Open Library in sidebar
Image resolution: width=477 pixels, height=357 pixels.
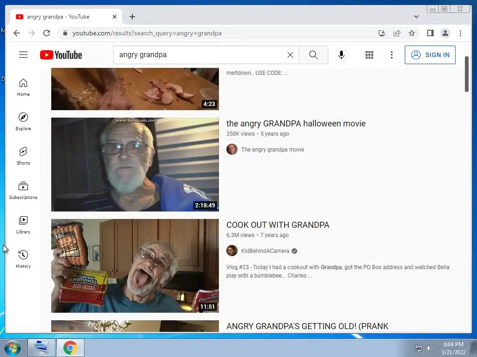23,225
